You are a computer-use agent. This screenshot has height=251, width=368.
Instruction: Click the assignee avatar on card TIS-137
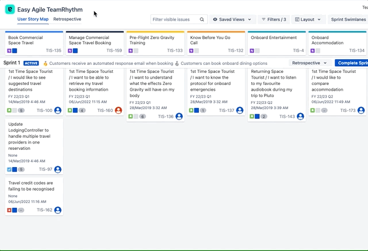point(239,110)
